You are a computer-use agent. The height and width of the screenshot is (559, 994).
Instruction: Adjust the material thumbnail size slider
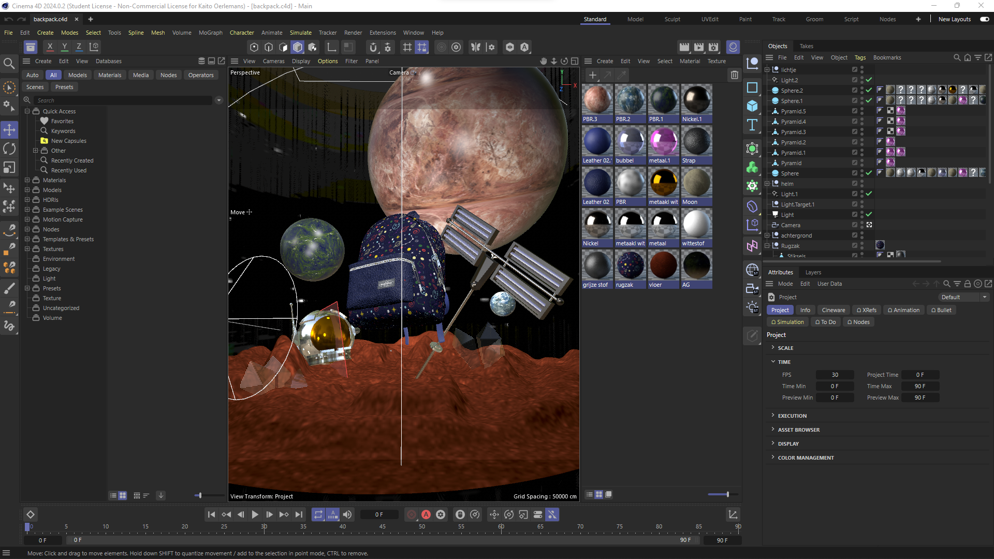point(727,494)
